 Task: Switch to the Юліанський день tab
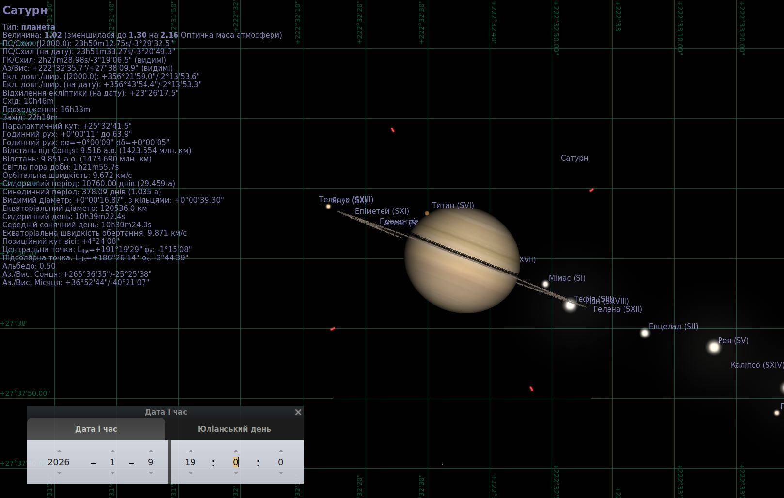tap(234, 429)
